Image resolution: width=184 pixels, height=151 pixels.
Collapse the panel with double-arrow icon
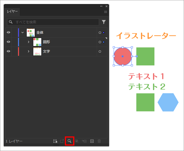click(x=101, y=6)
